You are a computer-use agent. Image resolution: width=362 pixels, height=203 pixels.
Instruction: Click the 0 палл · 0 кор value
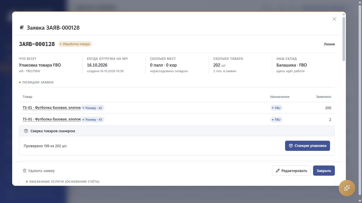point(163,65)
